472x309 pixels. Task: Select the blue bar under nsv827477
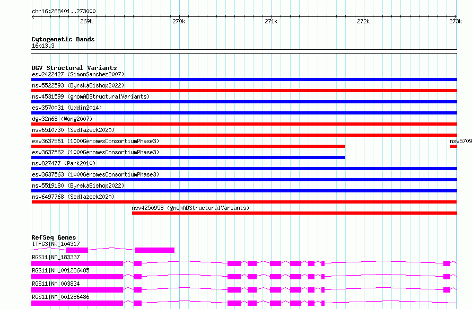(244, 169)
